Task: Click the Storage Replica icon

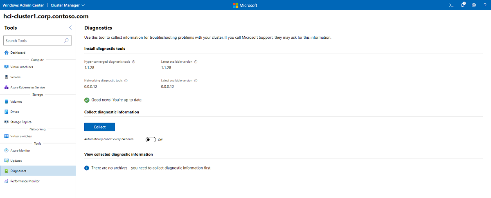Action: (6, 122)
